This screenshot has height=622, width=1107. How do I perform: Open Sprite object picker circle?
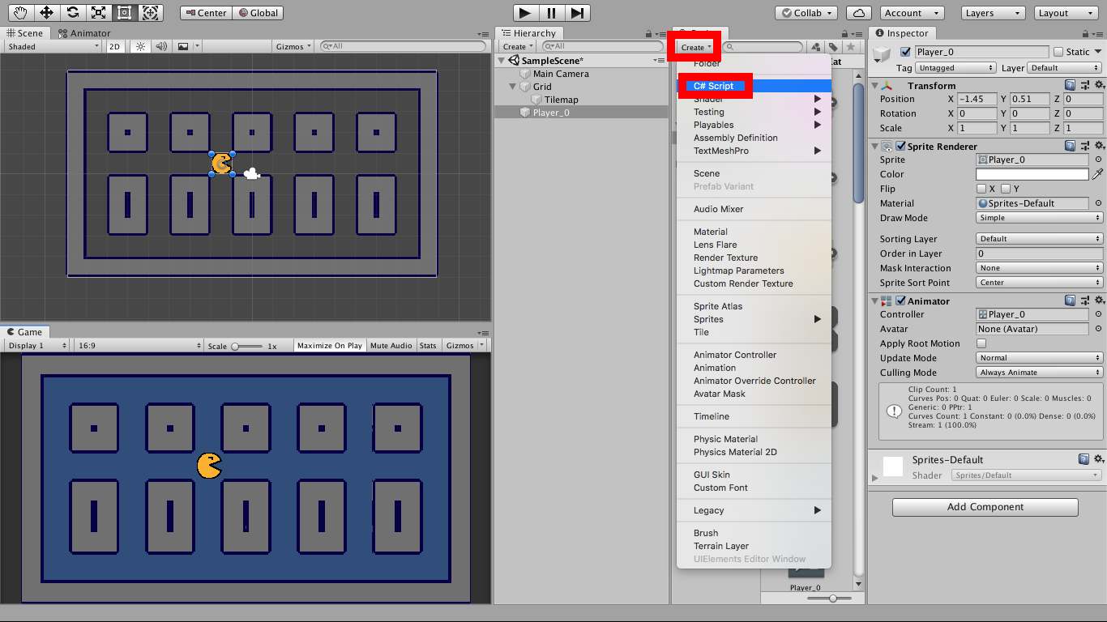(1098, 160)
